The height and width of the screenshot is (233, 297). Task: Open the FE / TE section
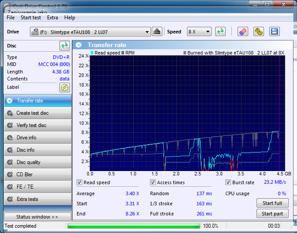click(x=38, y=187)
